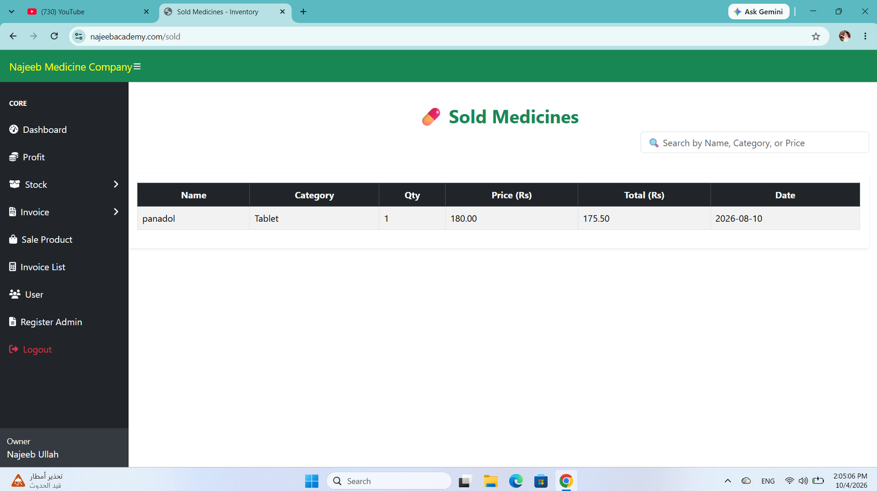Click the Category column header

(314, 195)
